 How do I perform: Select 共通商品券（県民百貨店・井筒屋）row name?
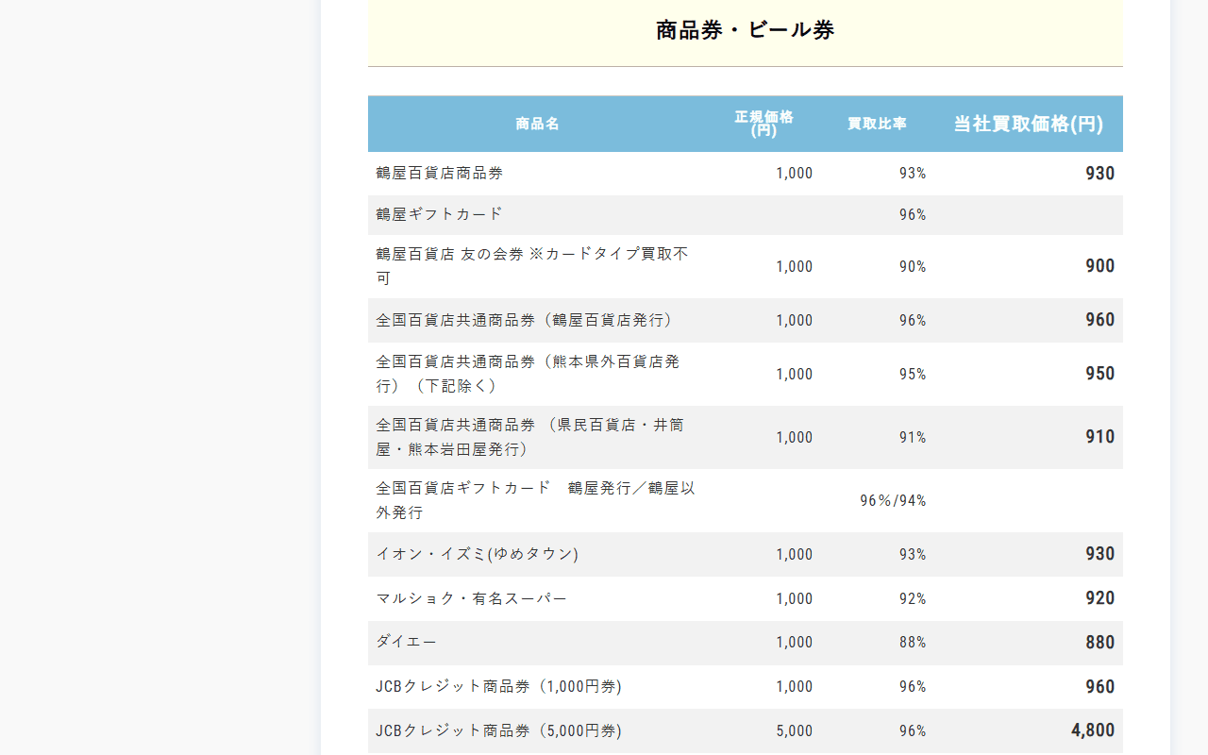(530, 437)
